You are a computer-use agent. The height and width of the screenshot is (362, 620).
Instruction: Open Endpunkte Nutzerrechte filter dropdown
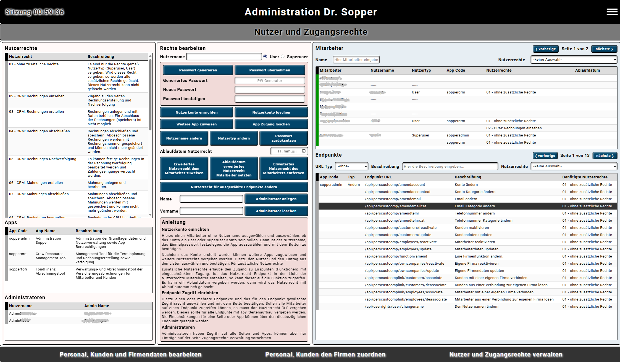pos(574,166)
